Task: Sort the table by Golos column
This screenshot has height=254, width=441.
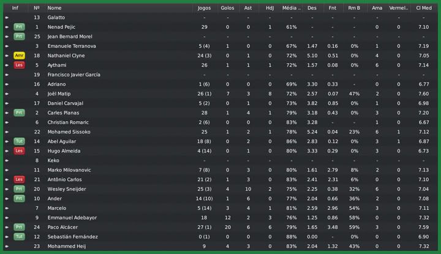Action: pyautogui.click(x=227, y=8)
